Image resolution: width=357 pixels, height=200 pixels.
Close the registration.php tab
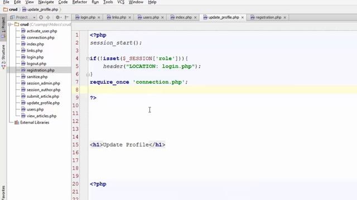(284, 17)
